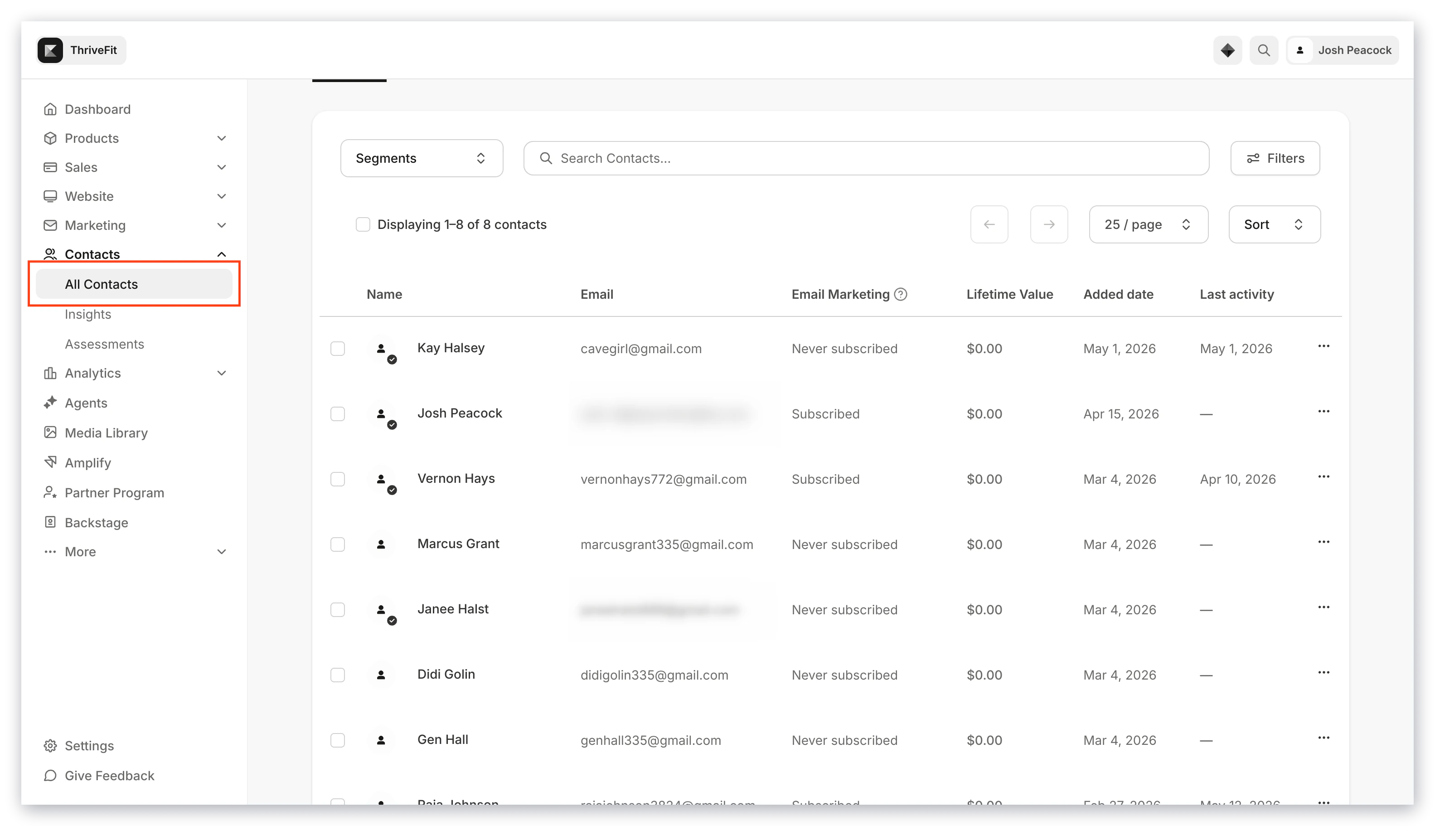Select the Josh Peacock row checkbox
Image resolution: width=1435 pixels, height=826 pixels.
click(x=338, y=413)
